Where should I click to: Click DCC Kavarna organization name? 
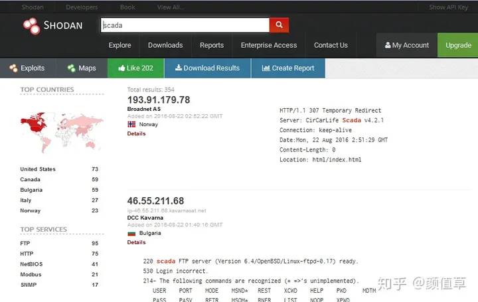tap(145, 218)
